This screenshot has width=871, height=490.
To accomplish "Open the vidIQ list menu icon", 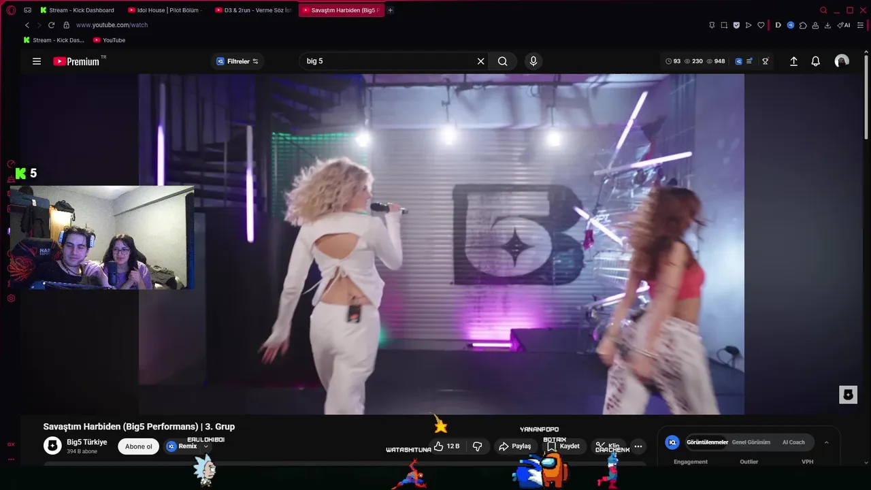I will pos(749,61).
